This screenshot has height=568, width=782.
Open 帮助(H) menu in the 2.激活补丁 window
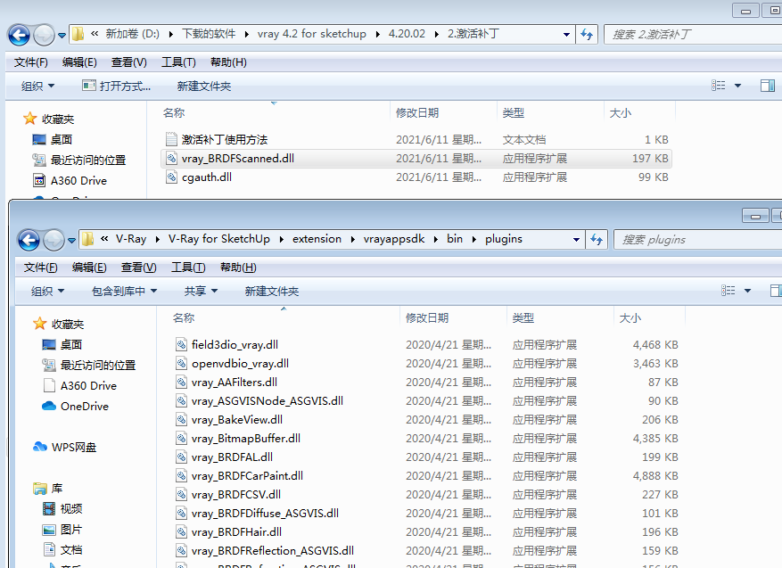[x=228, y=62]
